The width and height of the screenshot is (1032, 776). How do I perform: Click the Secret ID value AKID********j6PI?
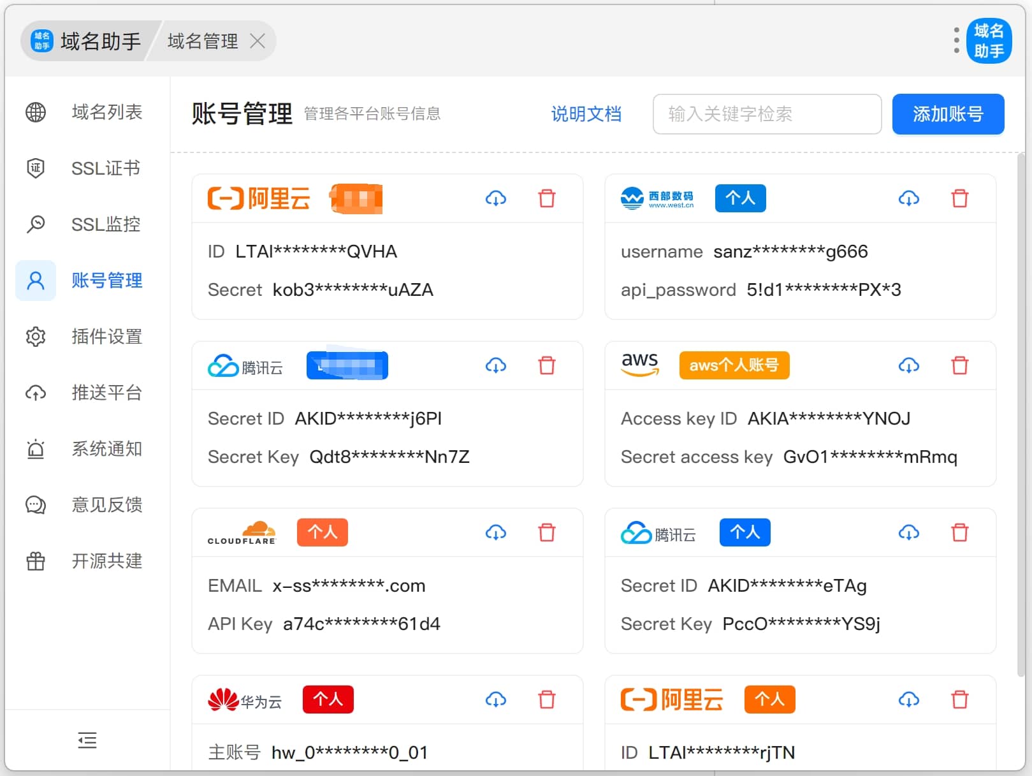[x=368, y=419]
